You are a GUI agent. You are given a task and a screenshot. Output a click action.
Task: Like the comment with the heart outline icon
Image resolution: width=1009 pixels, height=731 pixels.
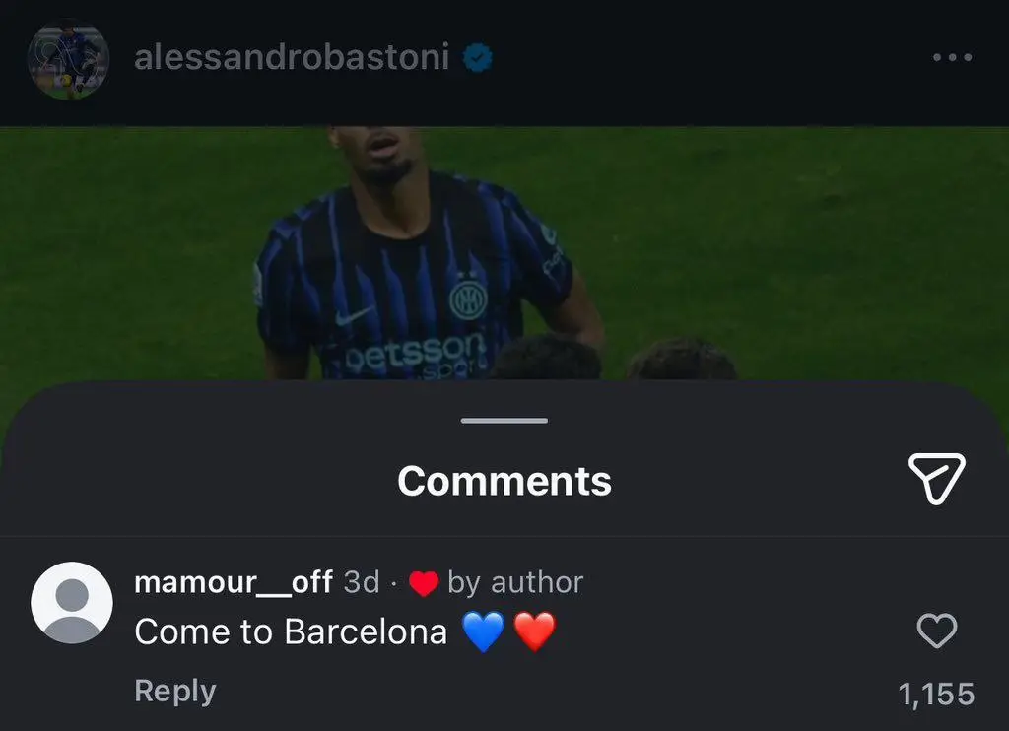(936, 631)
